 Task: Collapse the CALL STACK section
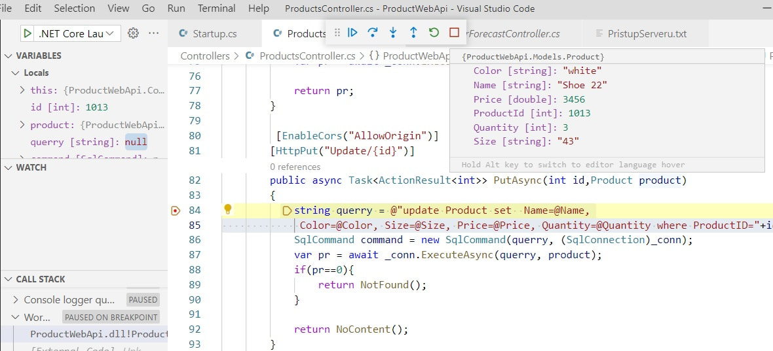(7, 279)
